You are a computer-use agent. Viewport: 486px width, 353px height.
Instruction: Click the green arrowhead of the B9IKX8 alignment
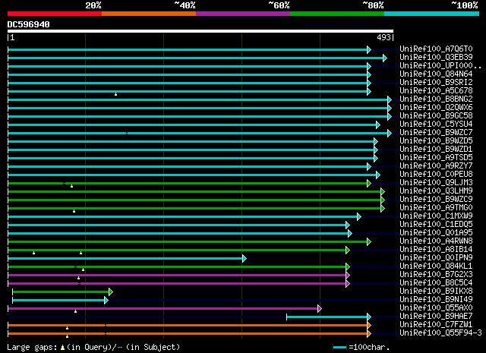point(111,292)
